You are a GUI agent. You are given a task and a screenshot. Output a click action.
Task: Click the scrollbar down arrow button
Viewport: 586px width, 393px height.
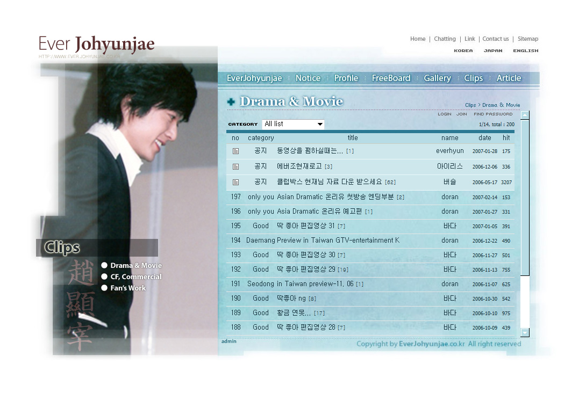pos(525,332)
